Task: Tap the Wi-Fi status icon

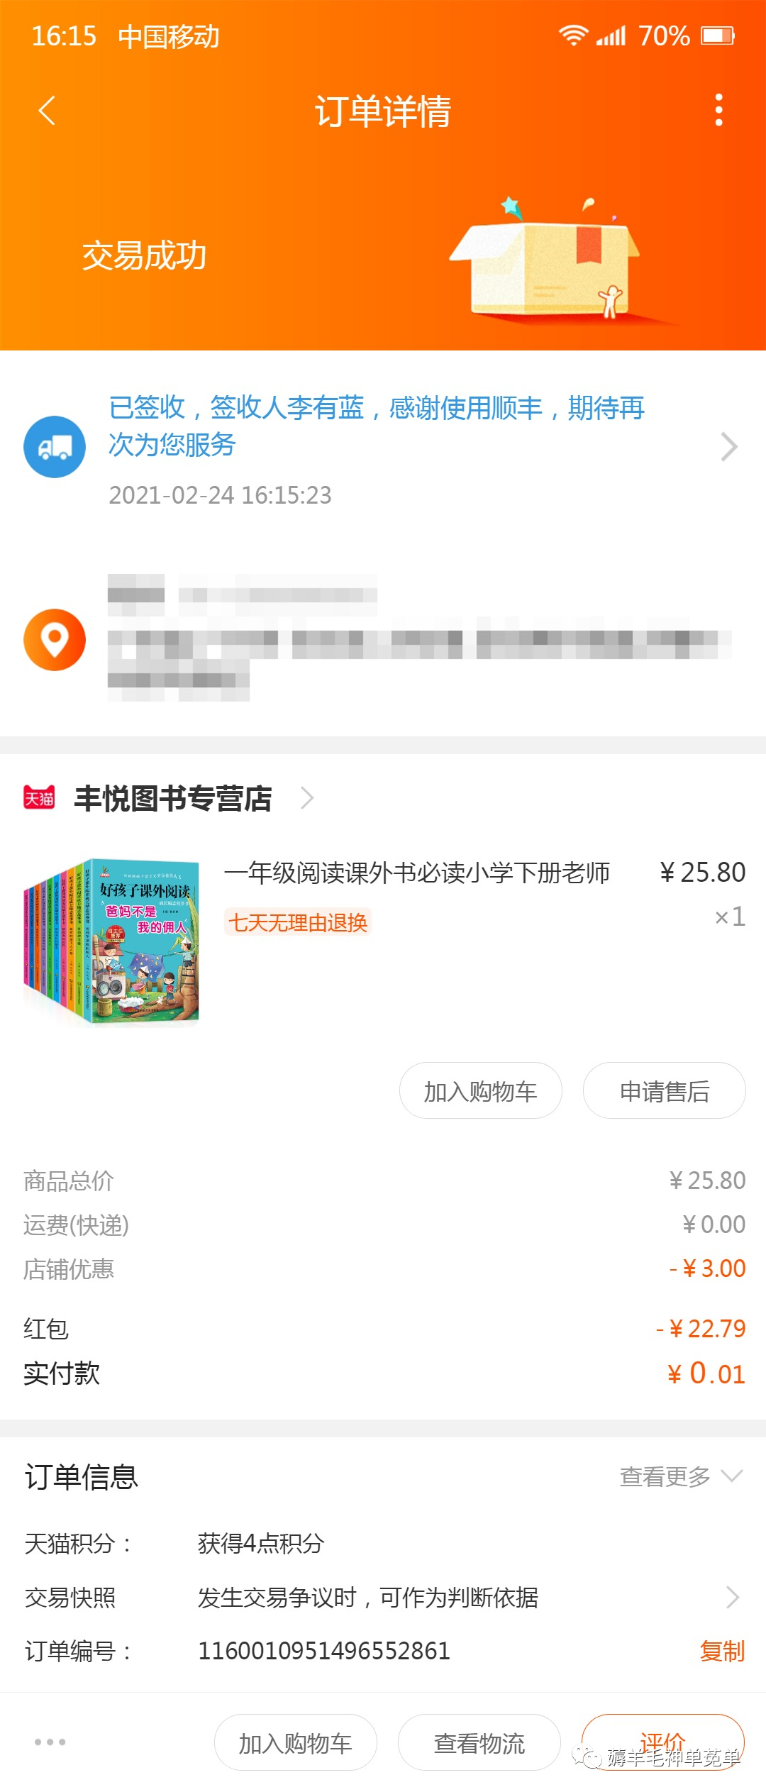Action: [573, 35]
